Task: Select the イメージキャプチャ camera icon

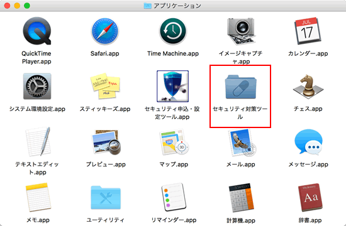Action: pyautogui.click(x=241, y=31)
